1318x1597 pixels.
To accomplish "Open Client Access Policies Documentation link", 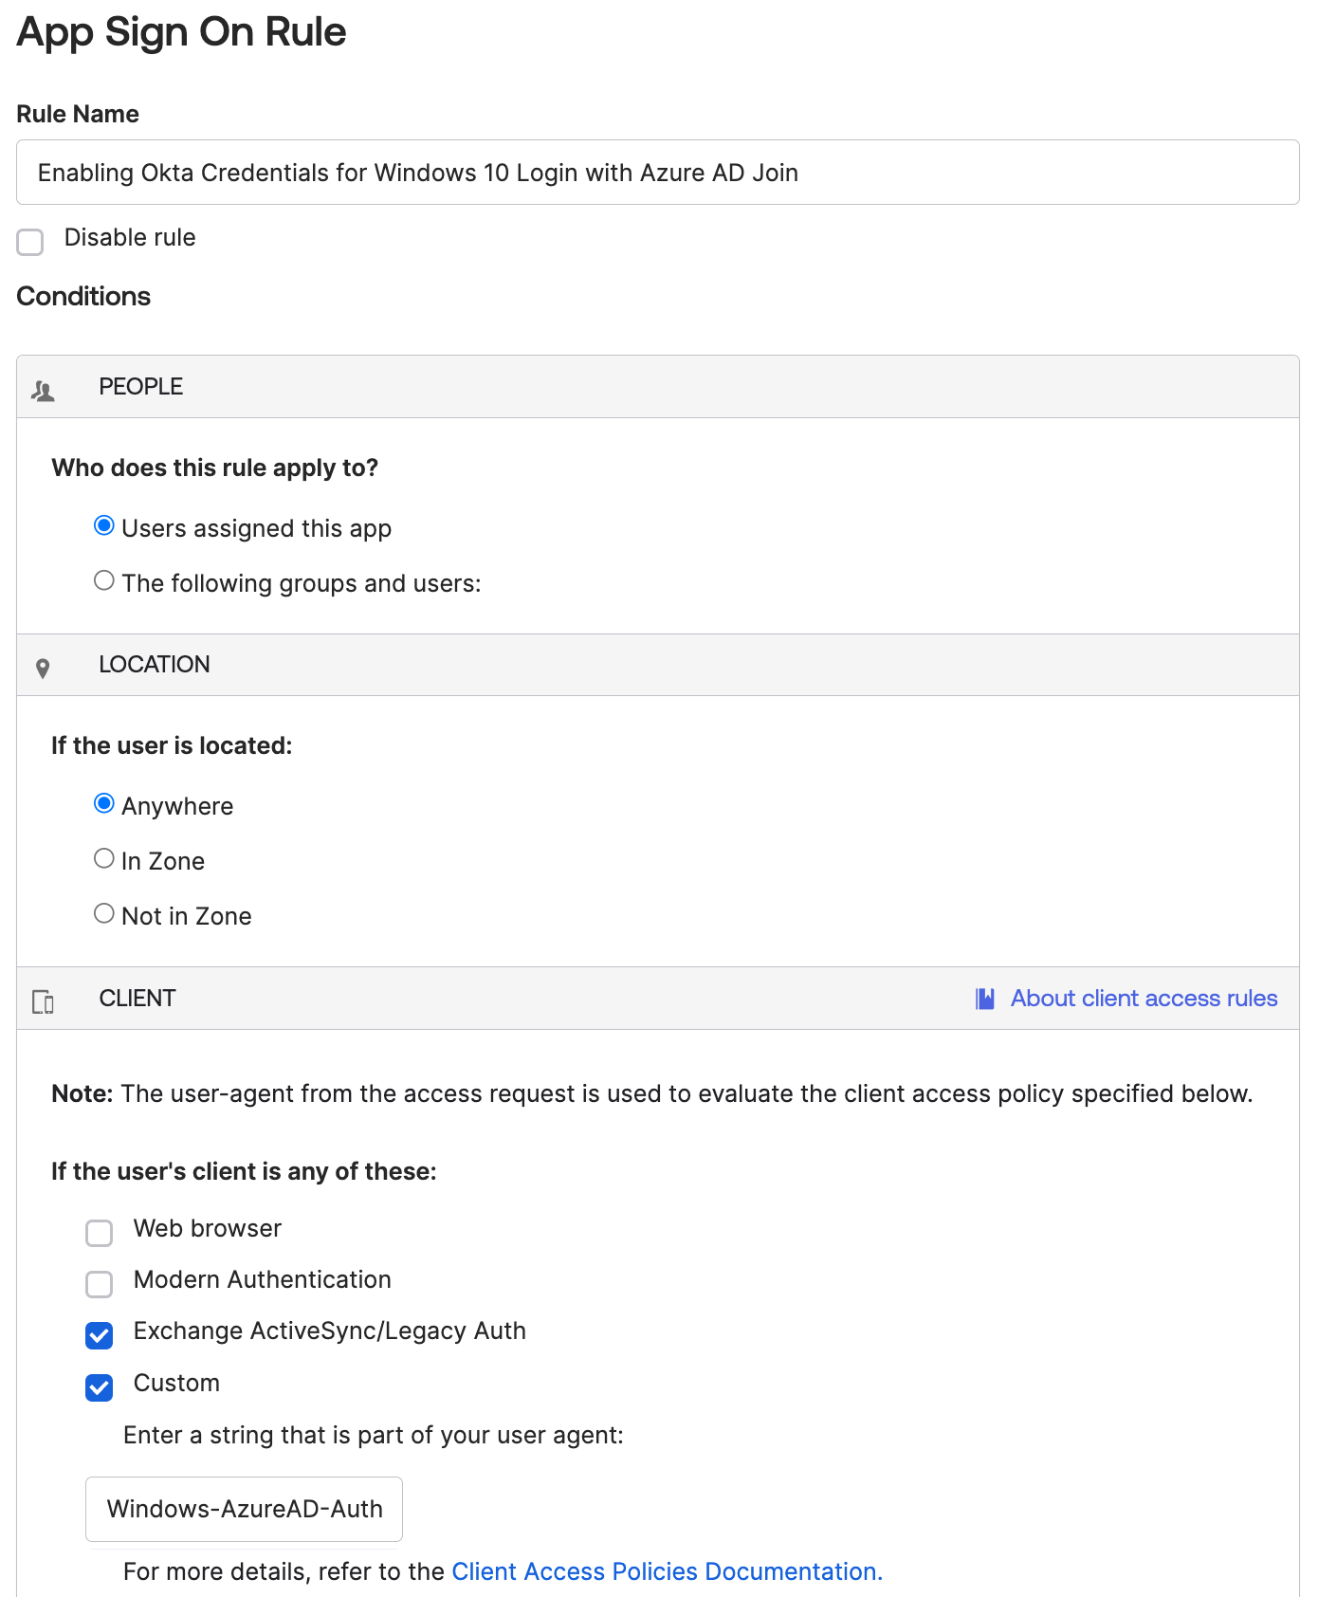I will (667, 1571).
